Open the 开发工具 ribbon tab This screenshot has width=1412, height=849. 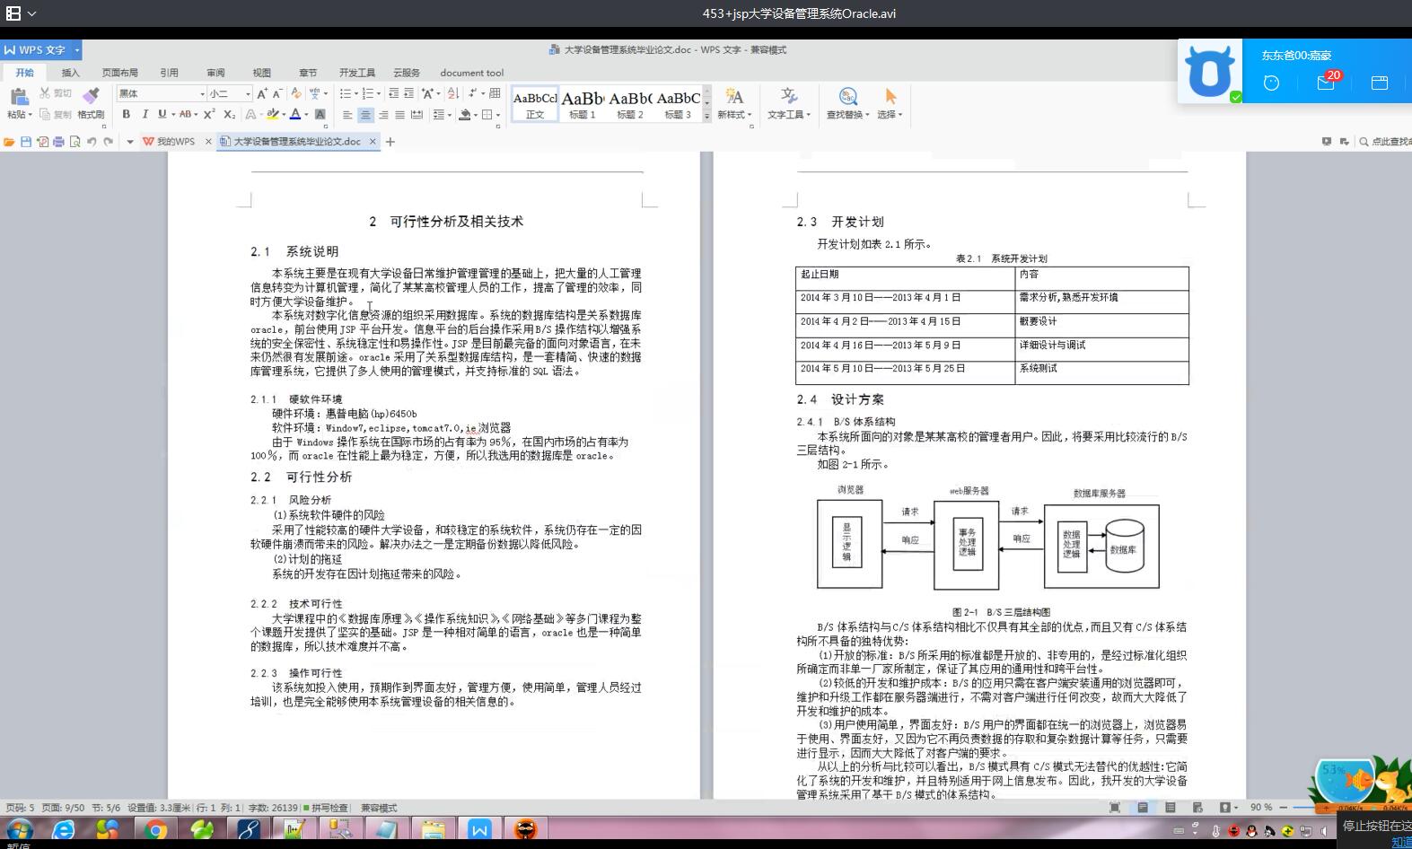(x=357, y=73)
